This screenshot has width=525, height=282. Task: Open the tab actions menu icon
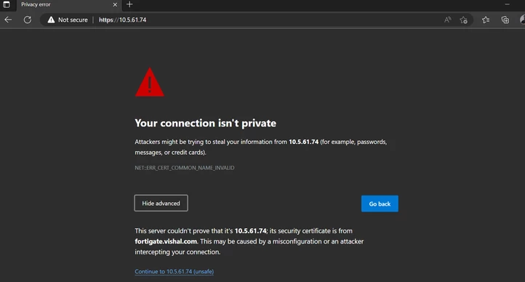coord(7,4)
